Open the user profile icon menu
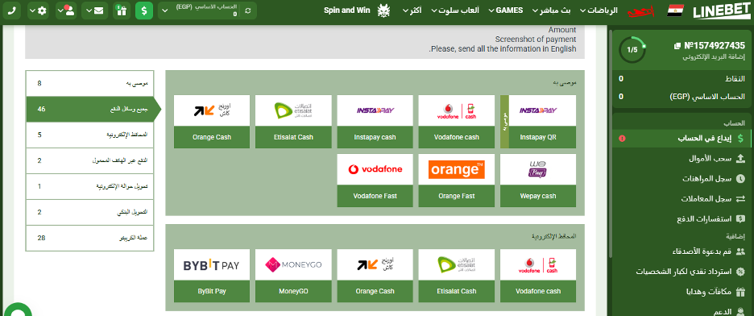Viewport: 754px width, 316px height. (x=66, y=10)
